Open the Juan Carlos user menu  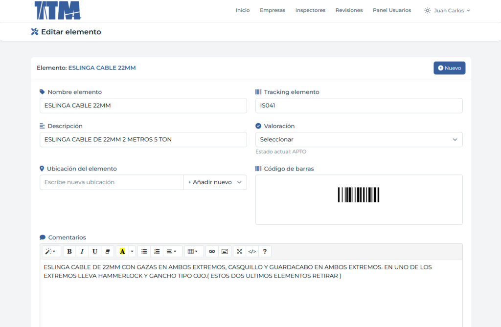[452, 11]
